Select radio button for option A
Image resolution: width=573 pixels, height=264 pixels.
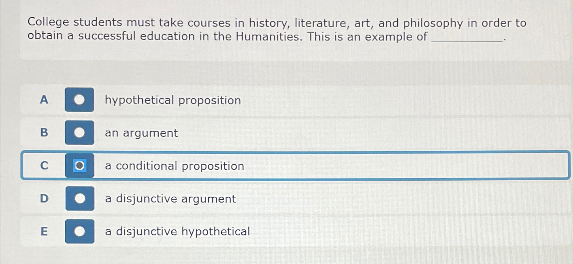(x=79, y=100)
